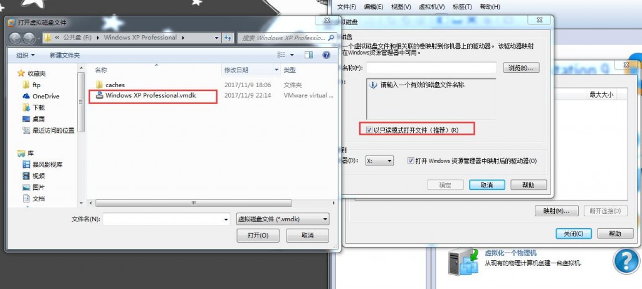Focus the 名称(F) disk file name field

431,68
